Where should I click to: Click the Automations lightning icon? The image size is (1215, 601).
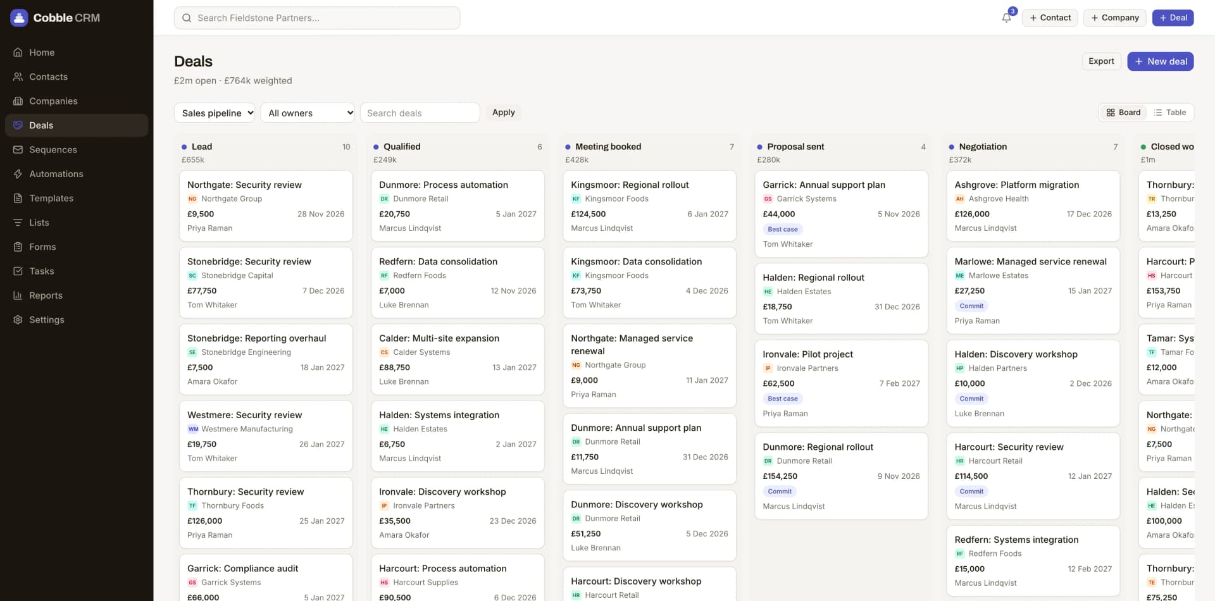(18, 174)
